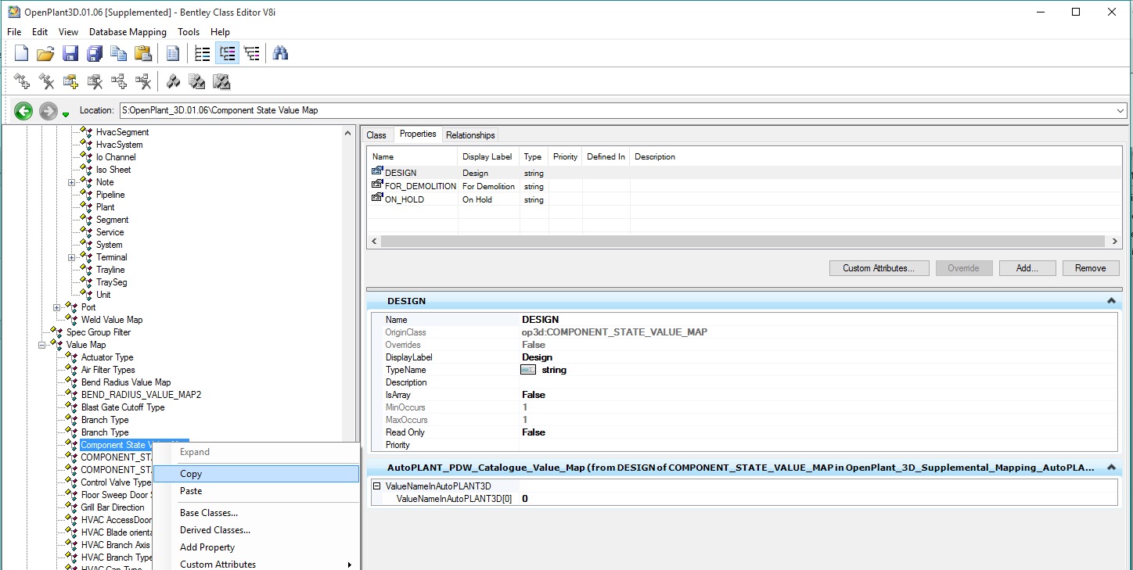Click the Name column header
The height and width of the screenshot is (570, 1133).
412,156
